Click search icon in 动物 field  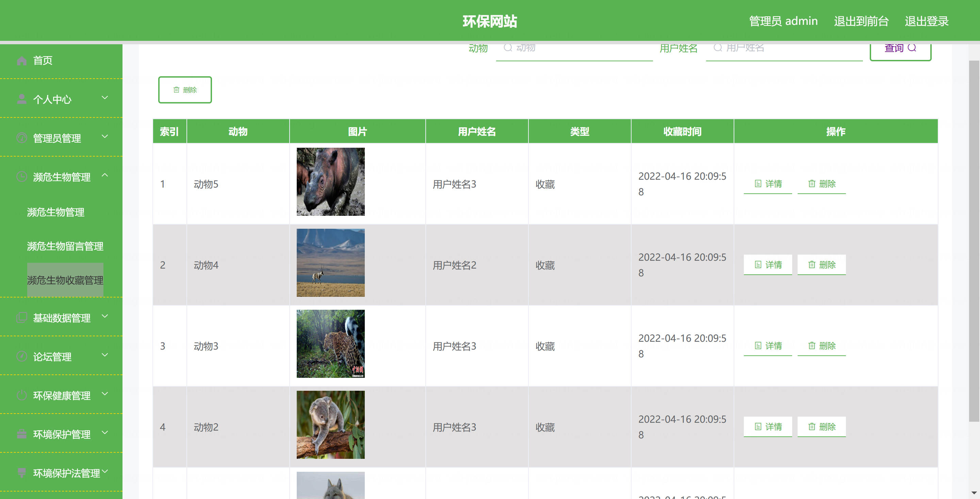click(x=507, y=48)
